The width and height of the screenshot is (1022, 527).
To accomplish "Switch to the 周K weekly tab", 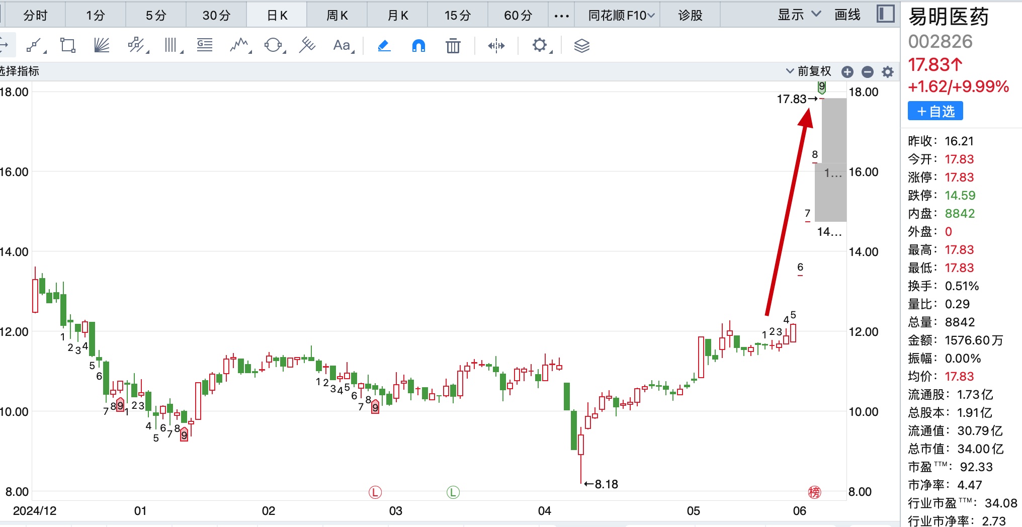I will coord(337,16).
